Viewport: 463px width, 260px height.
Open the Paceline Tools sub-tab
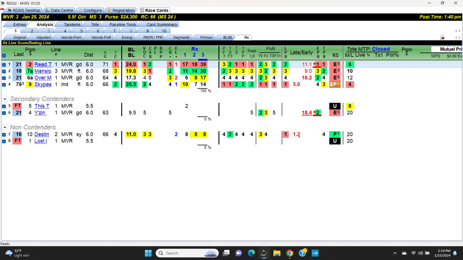(123, 25)
